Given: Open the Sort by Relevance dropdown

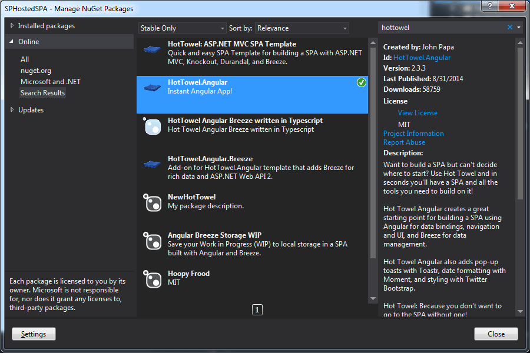Looking at the screenshot, I should (302, 28).
